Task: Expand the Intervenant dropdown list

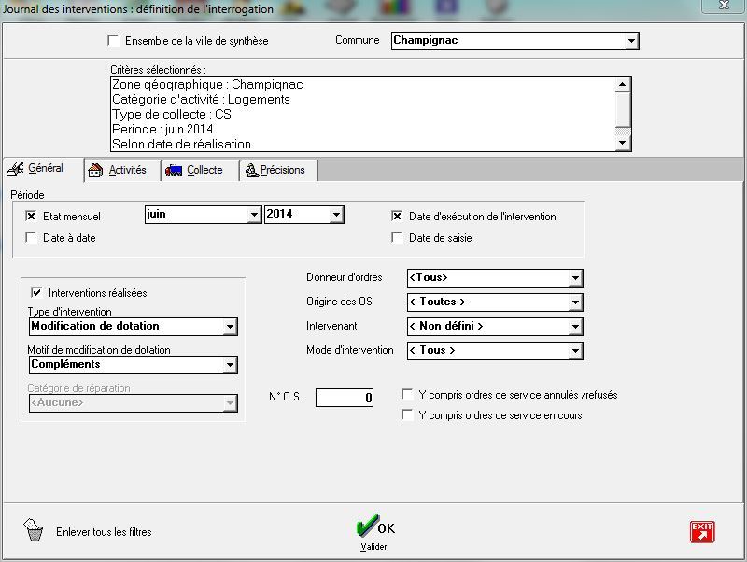Action: 575,327
